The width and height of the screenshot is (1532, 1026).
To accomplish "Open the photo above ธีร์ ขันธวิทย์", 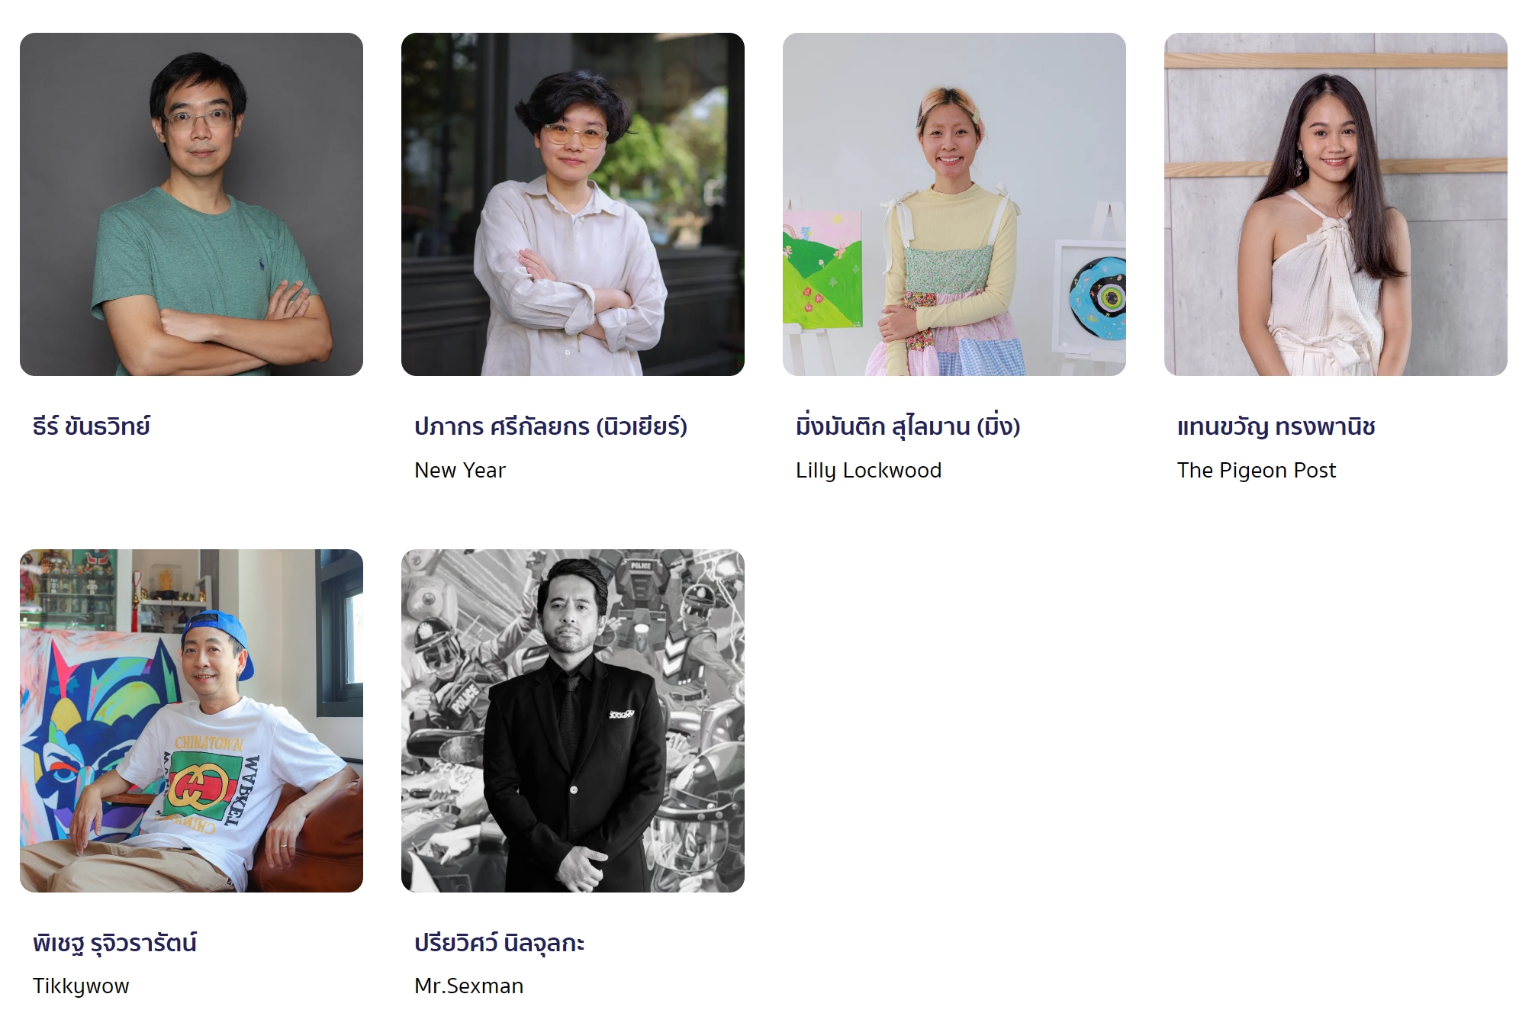I will point(191,204).
